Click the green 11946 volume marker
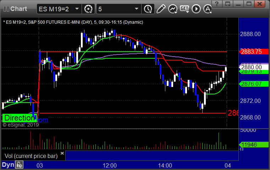This screenshot has width=270, height=170. (254, 145)
